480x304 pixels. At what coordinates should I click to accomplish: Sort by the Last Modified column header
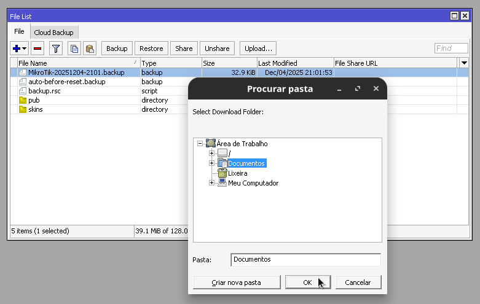pyautogui.click(x=294, y=63)
